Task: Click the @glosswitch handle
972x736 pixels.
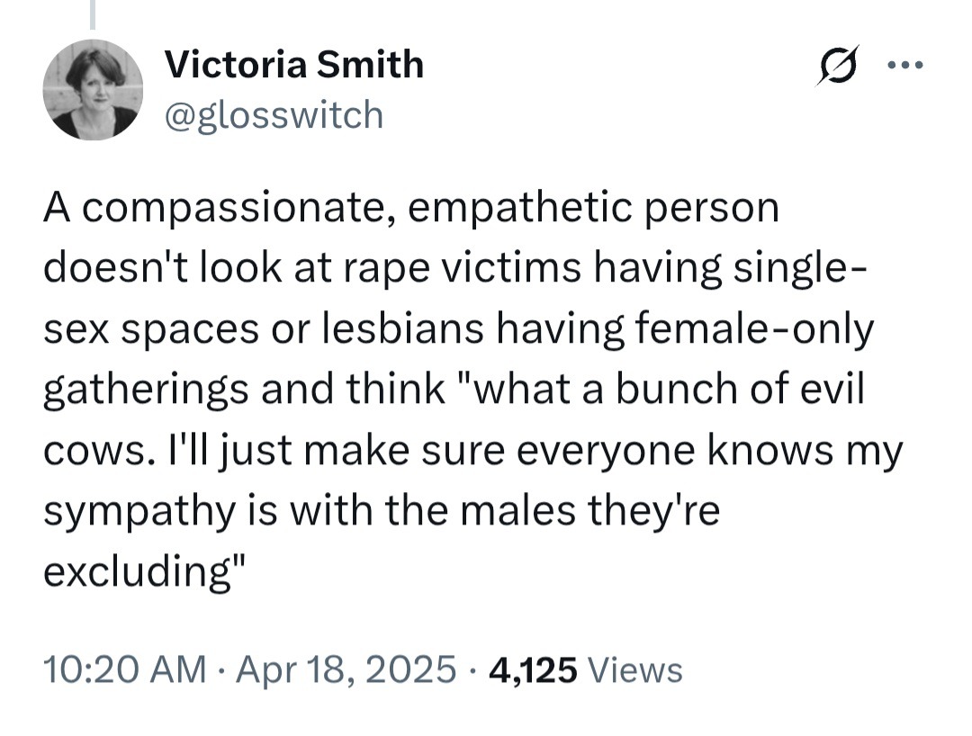Action: click(274, 115)
